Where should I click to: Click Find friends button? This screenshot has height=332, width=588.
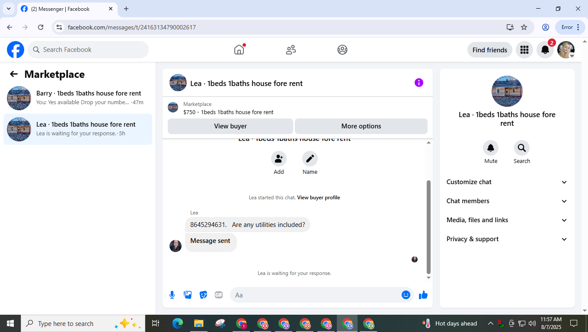coord(490,50)
